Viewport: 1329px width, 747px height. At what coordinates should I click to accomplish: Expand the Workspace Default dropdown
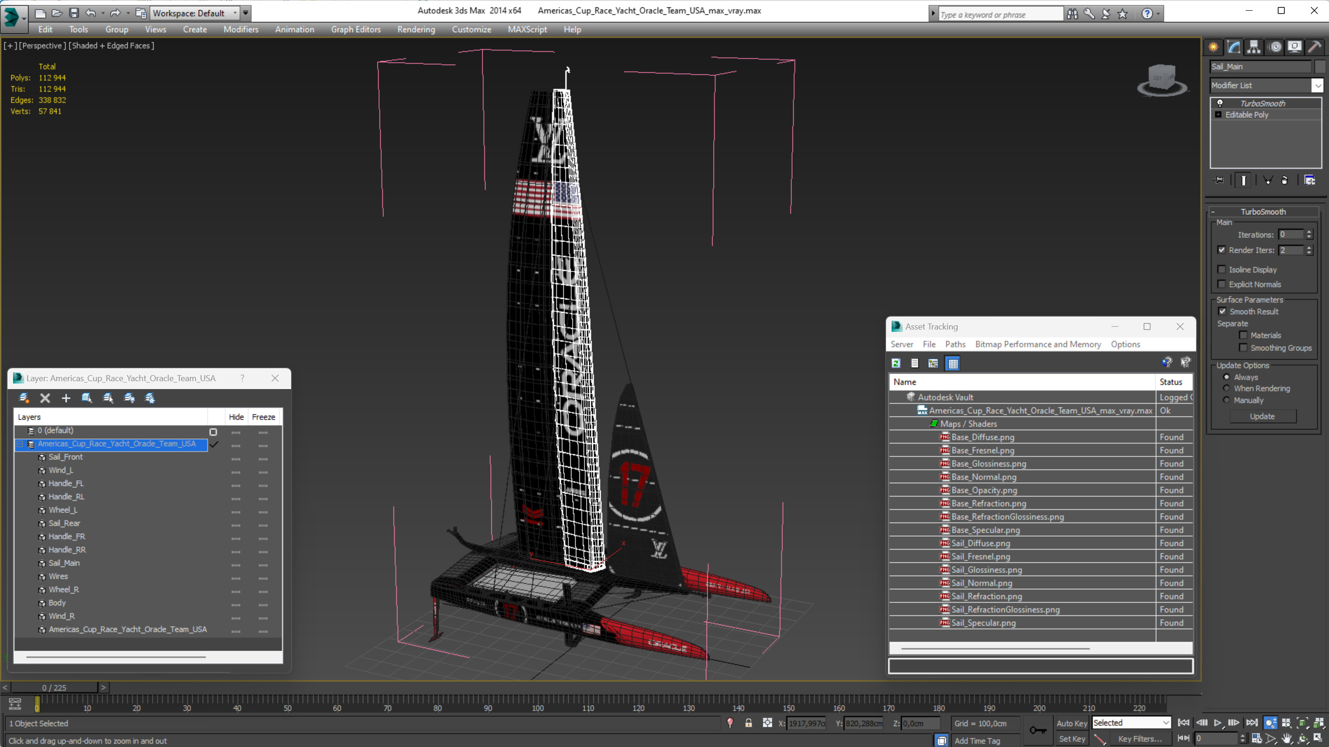click(x=235, y=13)
